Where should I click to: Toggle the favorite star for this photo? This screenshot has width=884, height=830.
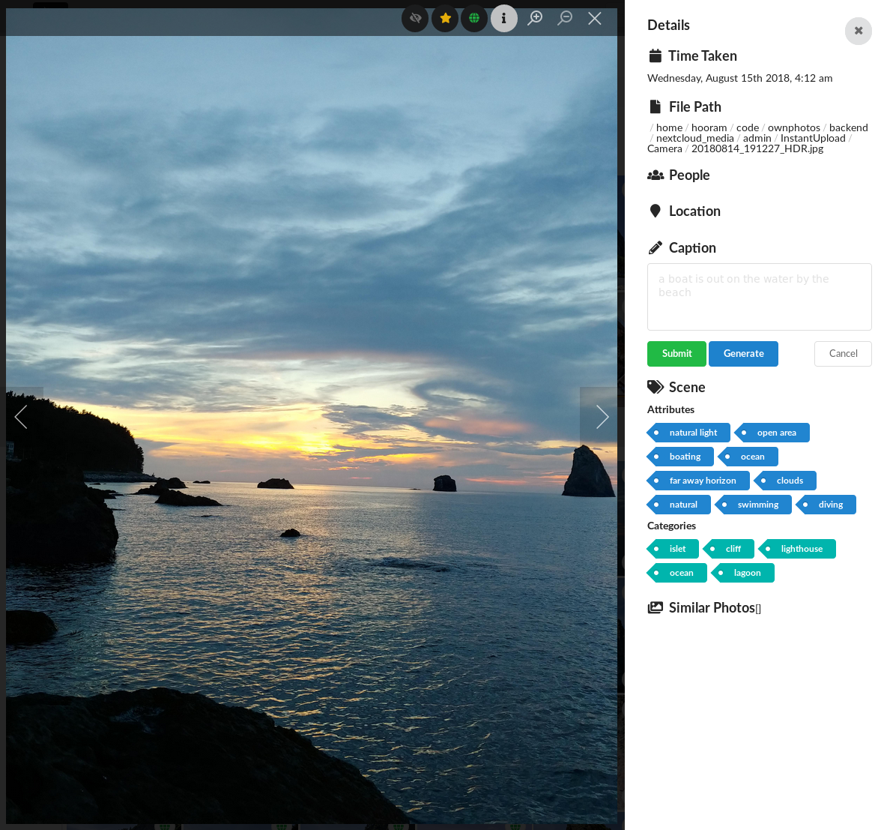pos(444,18)
